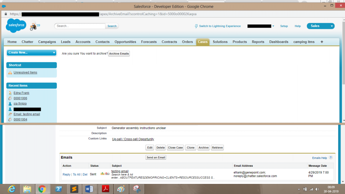Select the Cases tab
Screen dimensions: 345x194
click(x=202, y=42)
